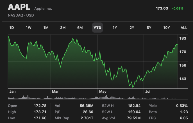Switch to the 5Y range
This screenshot has width=193, height=123.
149,28
